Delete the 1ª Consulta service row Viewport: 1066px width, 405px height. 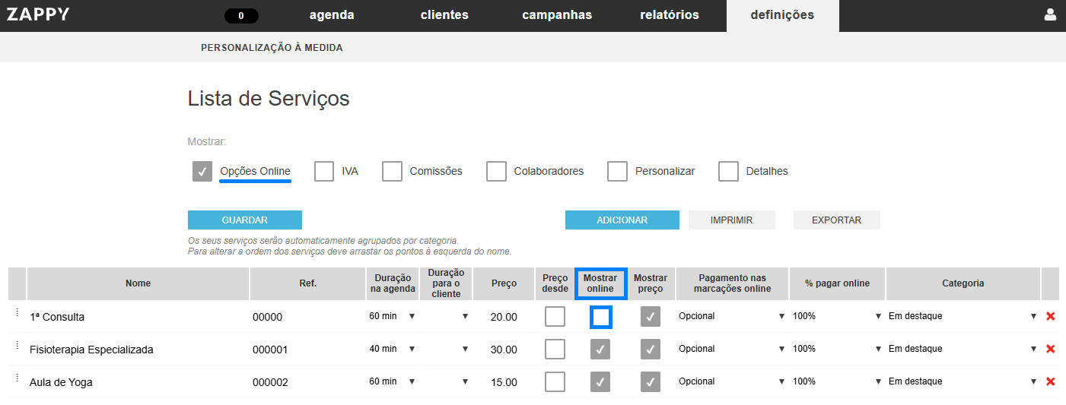1051,316
